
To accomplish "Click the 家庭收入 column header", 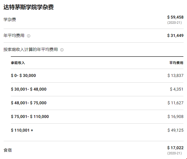I will coord(18,63).
